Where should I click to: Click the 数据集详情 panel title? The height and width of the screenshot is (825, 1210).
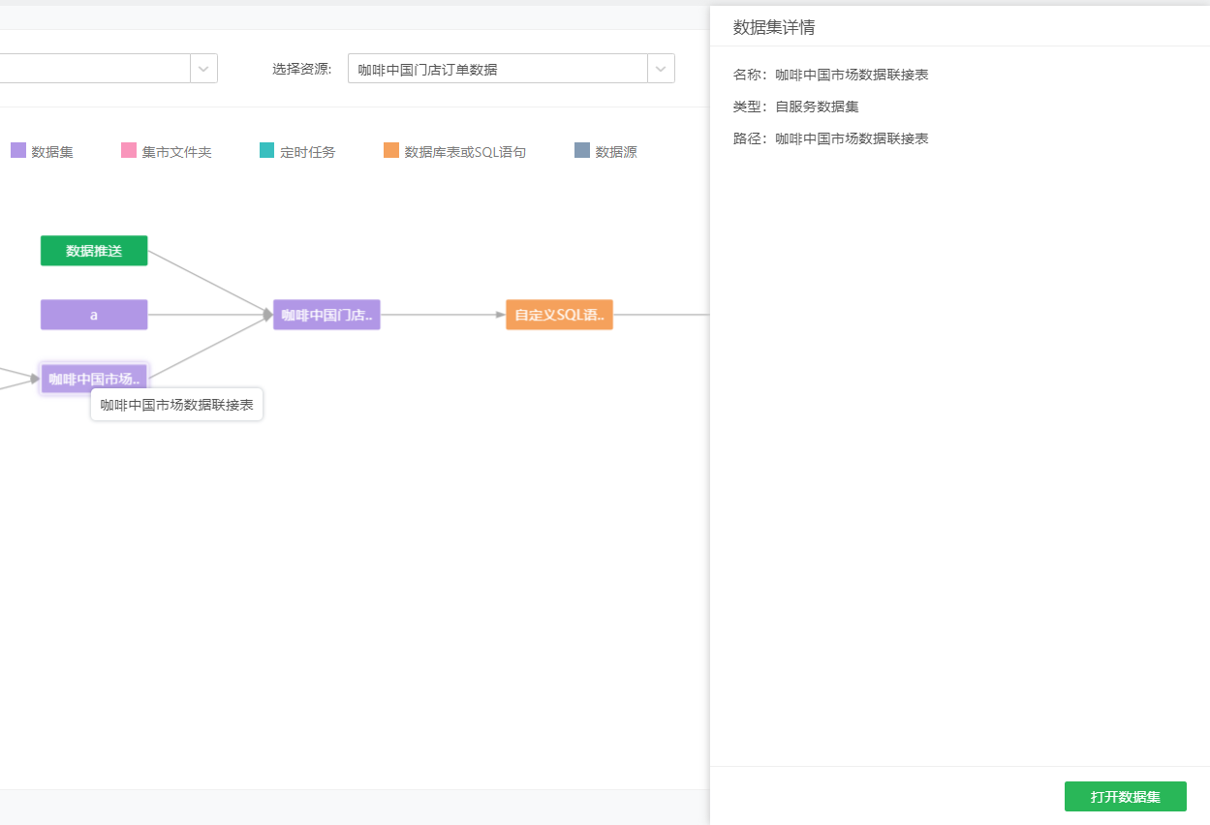click(x=774, y=27)
